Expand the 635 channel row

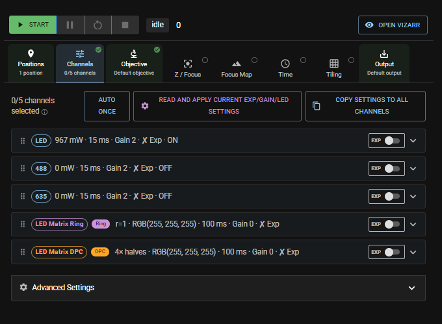[x=413, y=196]
